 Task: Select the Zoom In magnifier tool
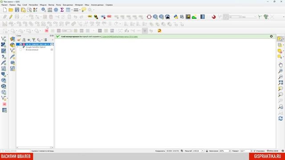281,71
